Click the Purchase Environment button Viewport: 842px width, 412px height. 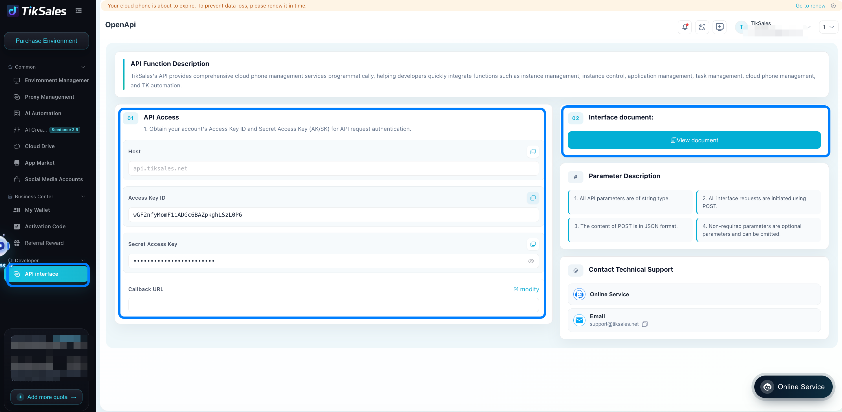pos(46,41)
